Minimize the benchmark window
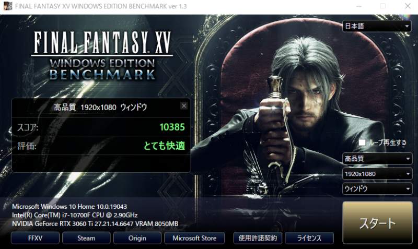 point(359,6)
